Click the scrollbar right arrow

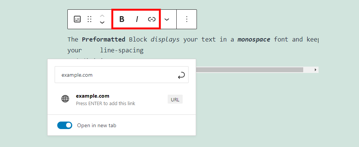[x=316, y=70]
